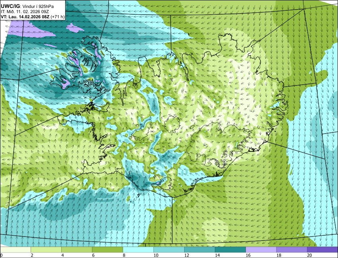Click the legend scale label '2'
This screenshot has width=338, height=258.
tap(32, 255)
